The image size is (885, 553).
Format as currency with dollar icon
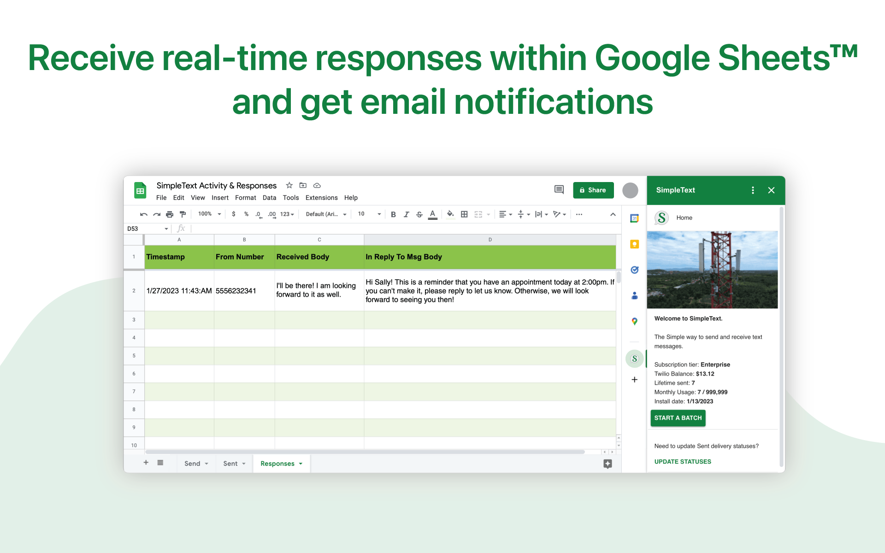tap(234, 214)
